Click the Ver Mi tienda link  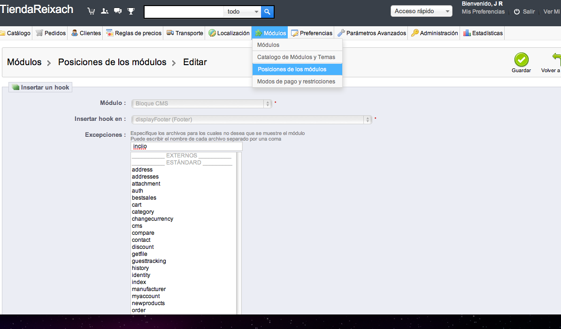[552, 12]
